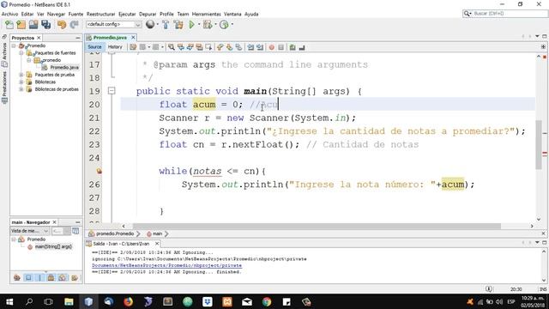Click the Find Selection magnifier icon in editor toolbar
The height and width of the screenshot is (309, 549).
[x=172, y=47]
